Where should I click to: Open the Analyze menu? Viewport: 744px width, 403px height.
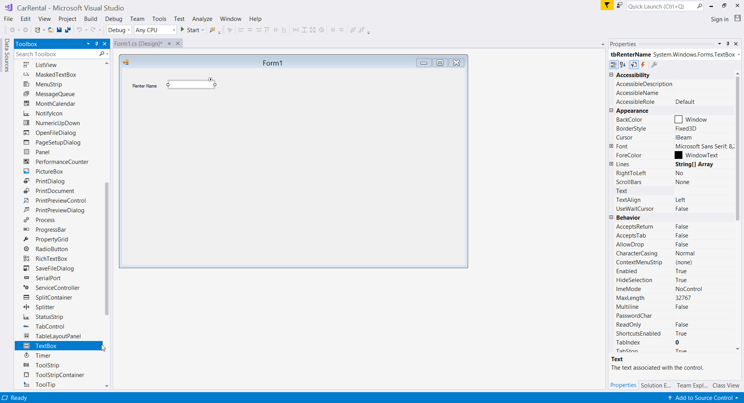(x=202, y=19)
